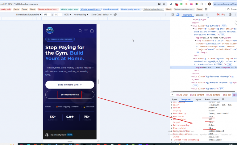237x145 pixels.
Task: Expand the font-size computed property
Action: click(x=172, y=116)
